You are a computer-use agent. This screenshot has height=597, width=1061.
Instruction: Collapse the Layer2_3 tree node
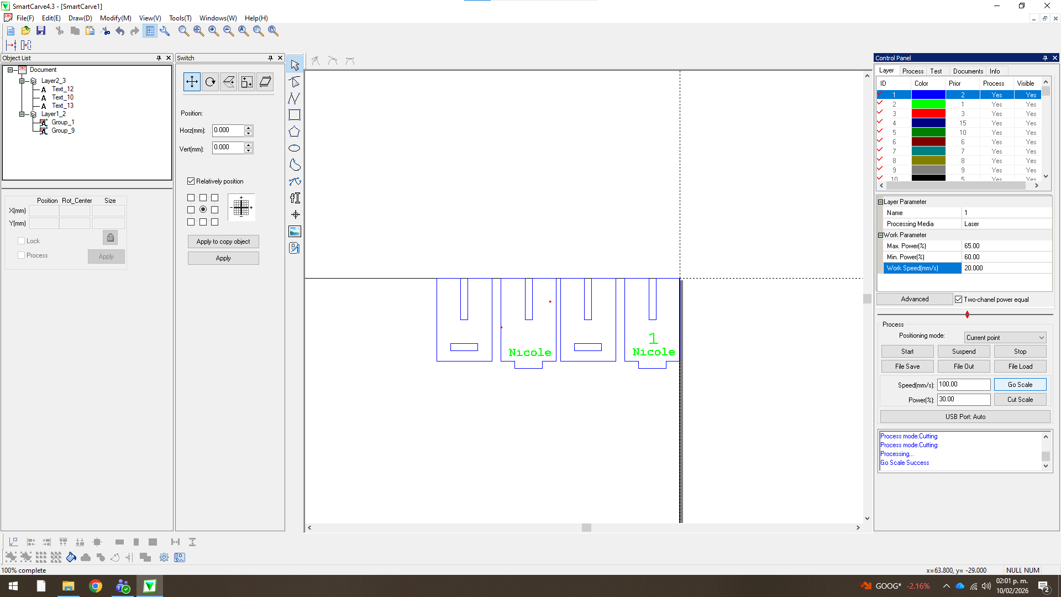point(22,81)
